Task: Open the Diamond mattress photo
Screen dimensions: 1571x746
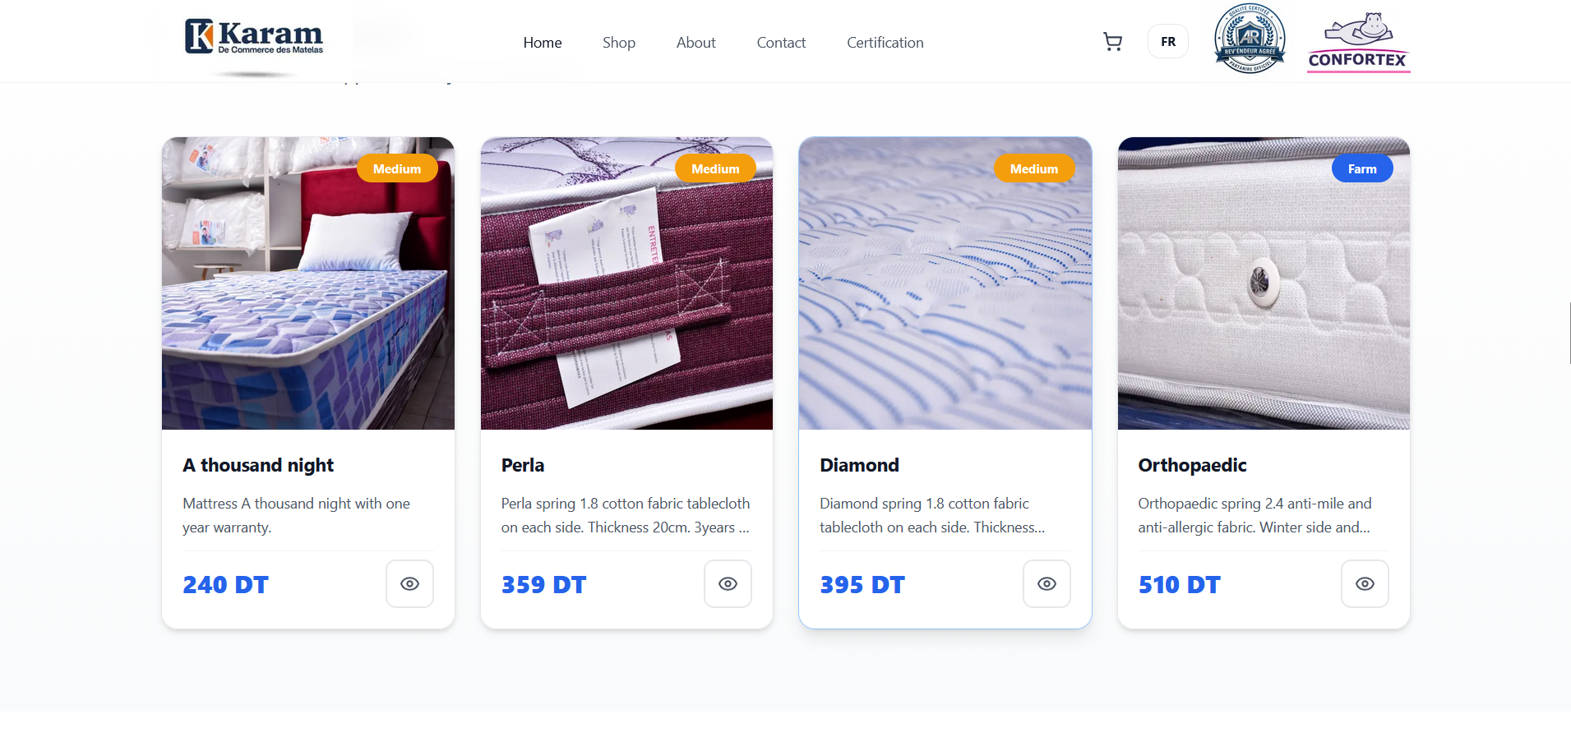Action: click(945, 283)
